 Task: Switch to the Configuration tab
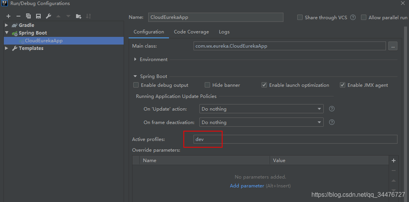point(149,32)
